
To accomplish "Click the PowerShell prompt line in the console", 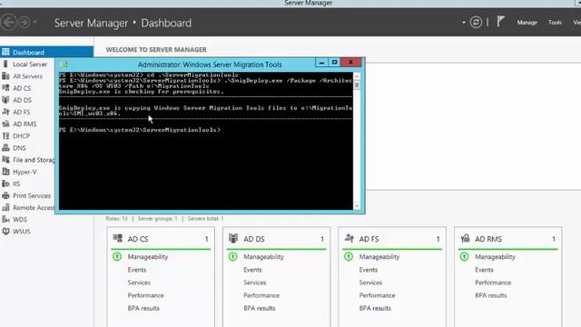I will [x=140, y=130].
